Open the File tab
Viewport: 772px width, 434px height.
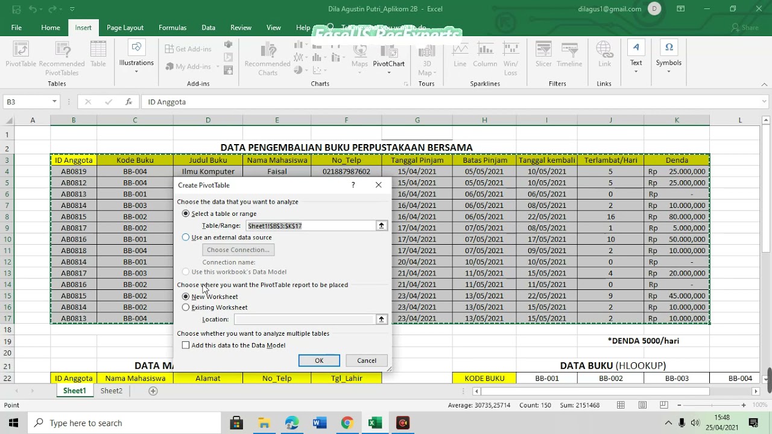pos(16,28)
